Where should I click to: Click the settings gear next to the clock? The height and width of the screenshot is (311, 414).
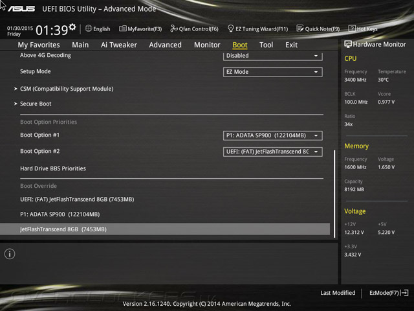pos(72,27)
